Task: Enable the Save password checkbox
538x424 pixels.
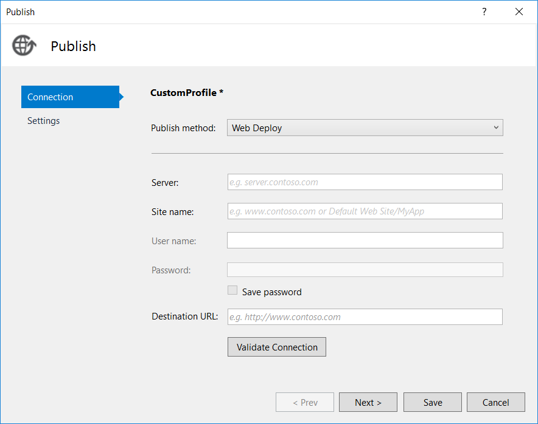Action: pyautogui.click(x=232, y=290)
